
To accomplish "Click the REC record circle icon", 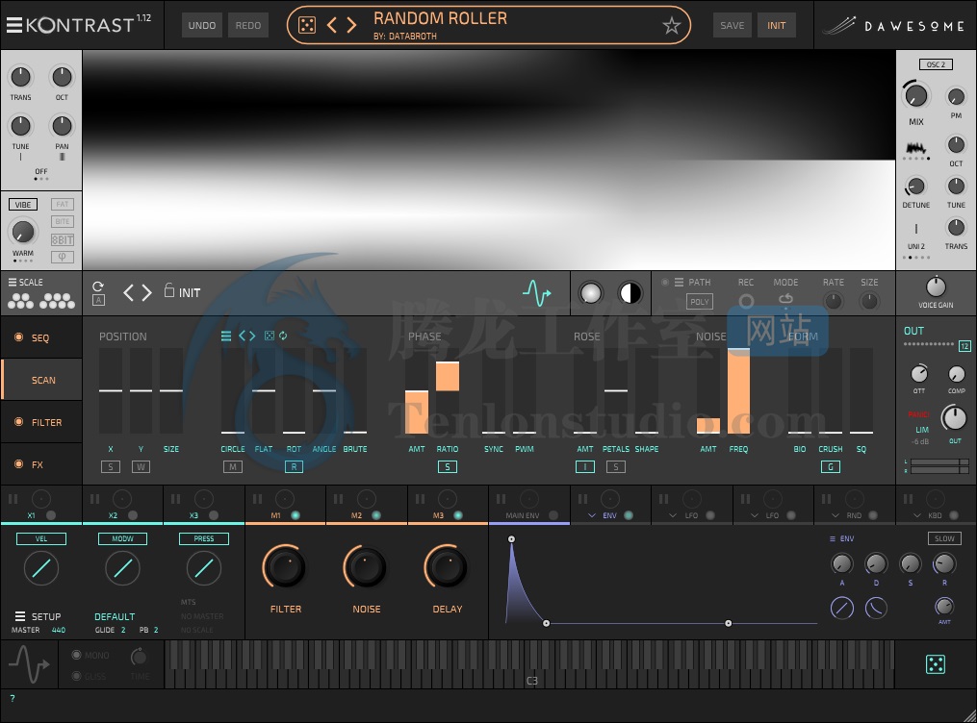I will pos(746,301).
